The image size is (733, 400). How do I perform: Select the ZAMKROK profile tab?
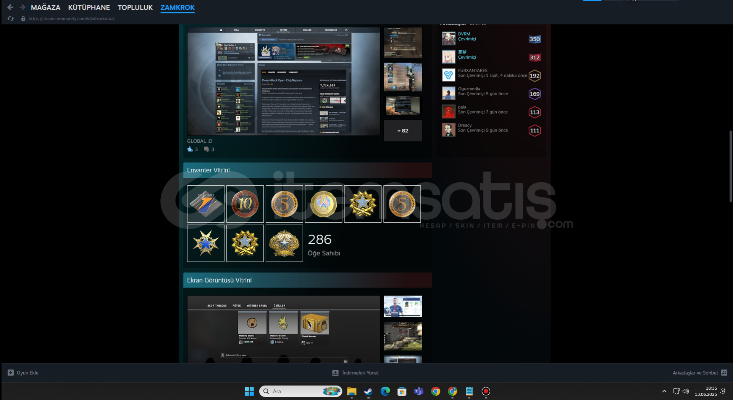(178, 7)
